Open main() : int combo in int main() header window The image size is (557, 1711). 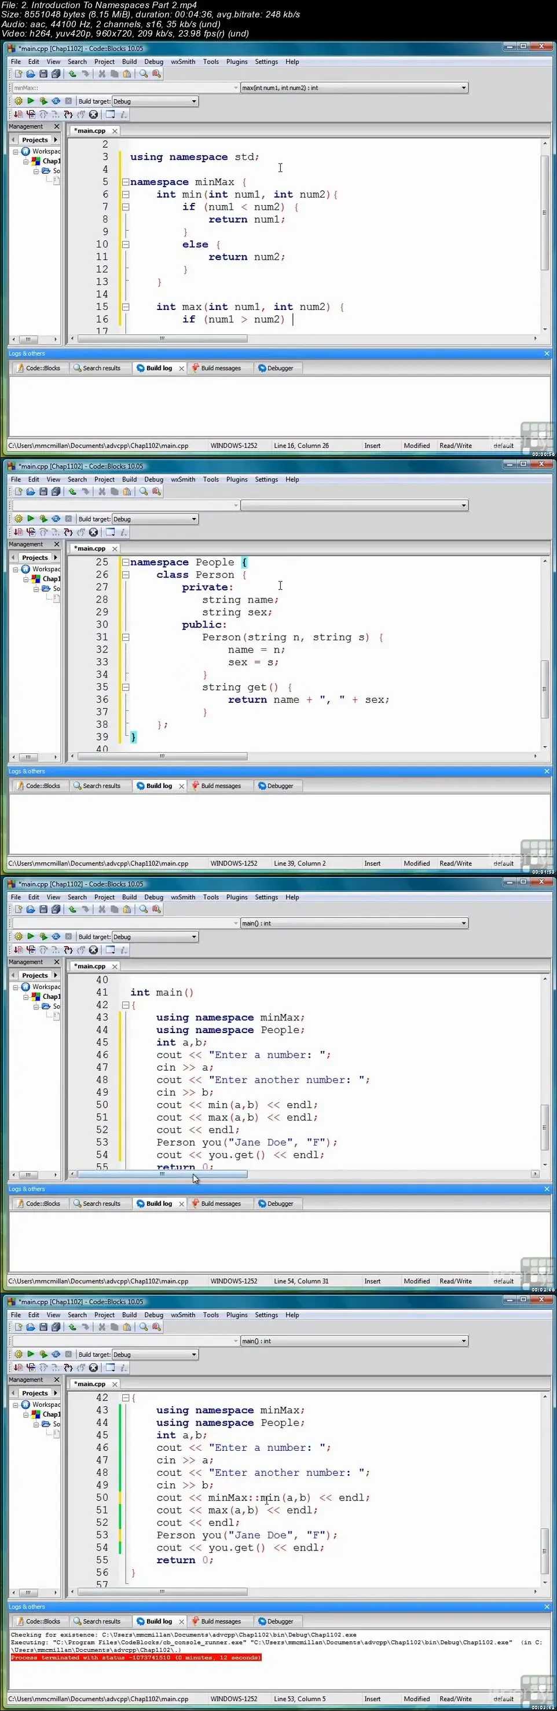tap(354, 923)
